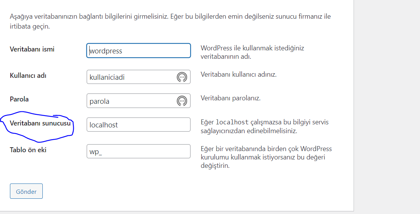Viewport: 420px width, 214px height.
Task: Focus the Tablo ön eki input with wp_
Action: coord(138,151)
